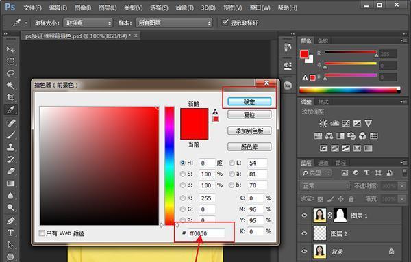Image resolution: width=411 pixels, height=262 pixels.
Task: Select the Eyedropper tool in toolbox
Action: (x=10, y=109)
